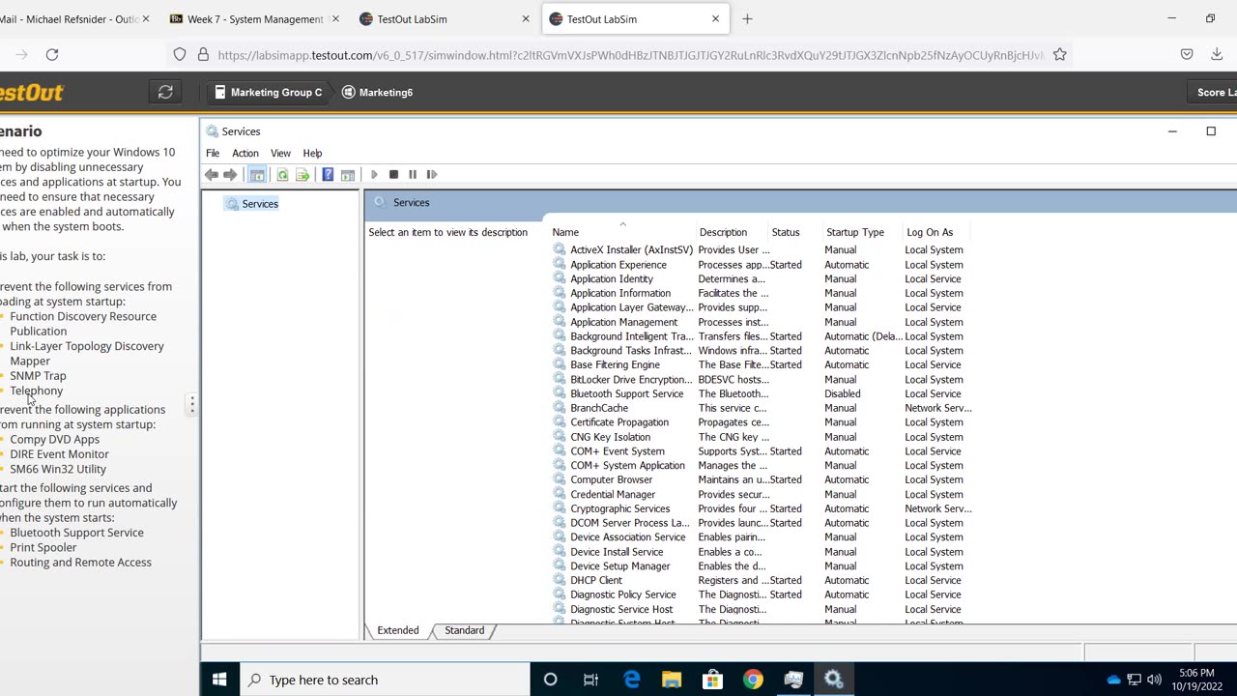The width and height of the screenshot is (1237, 696).
Task: Select the BranchCache service
Action: pos(762,408)
